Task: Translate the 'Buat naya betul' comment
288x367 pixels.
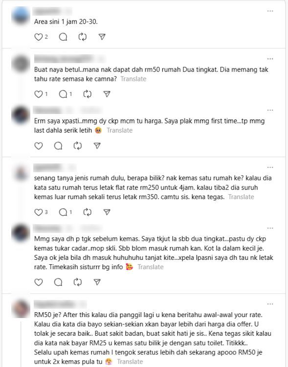Action: (x=133, y=79)
